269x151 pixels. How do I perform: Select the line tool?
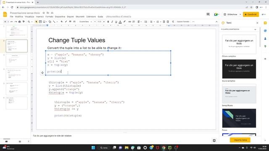[x=54, y=22]
